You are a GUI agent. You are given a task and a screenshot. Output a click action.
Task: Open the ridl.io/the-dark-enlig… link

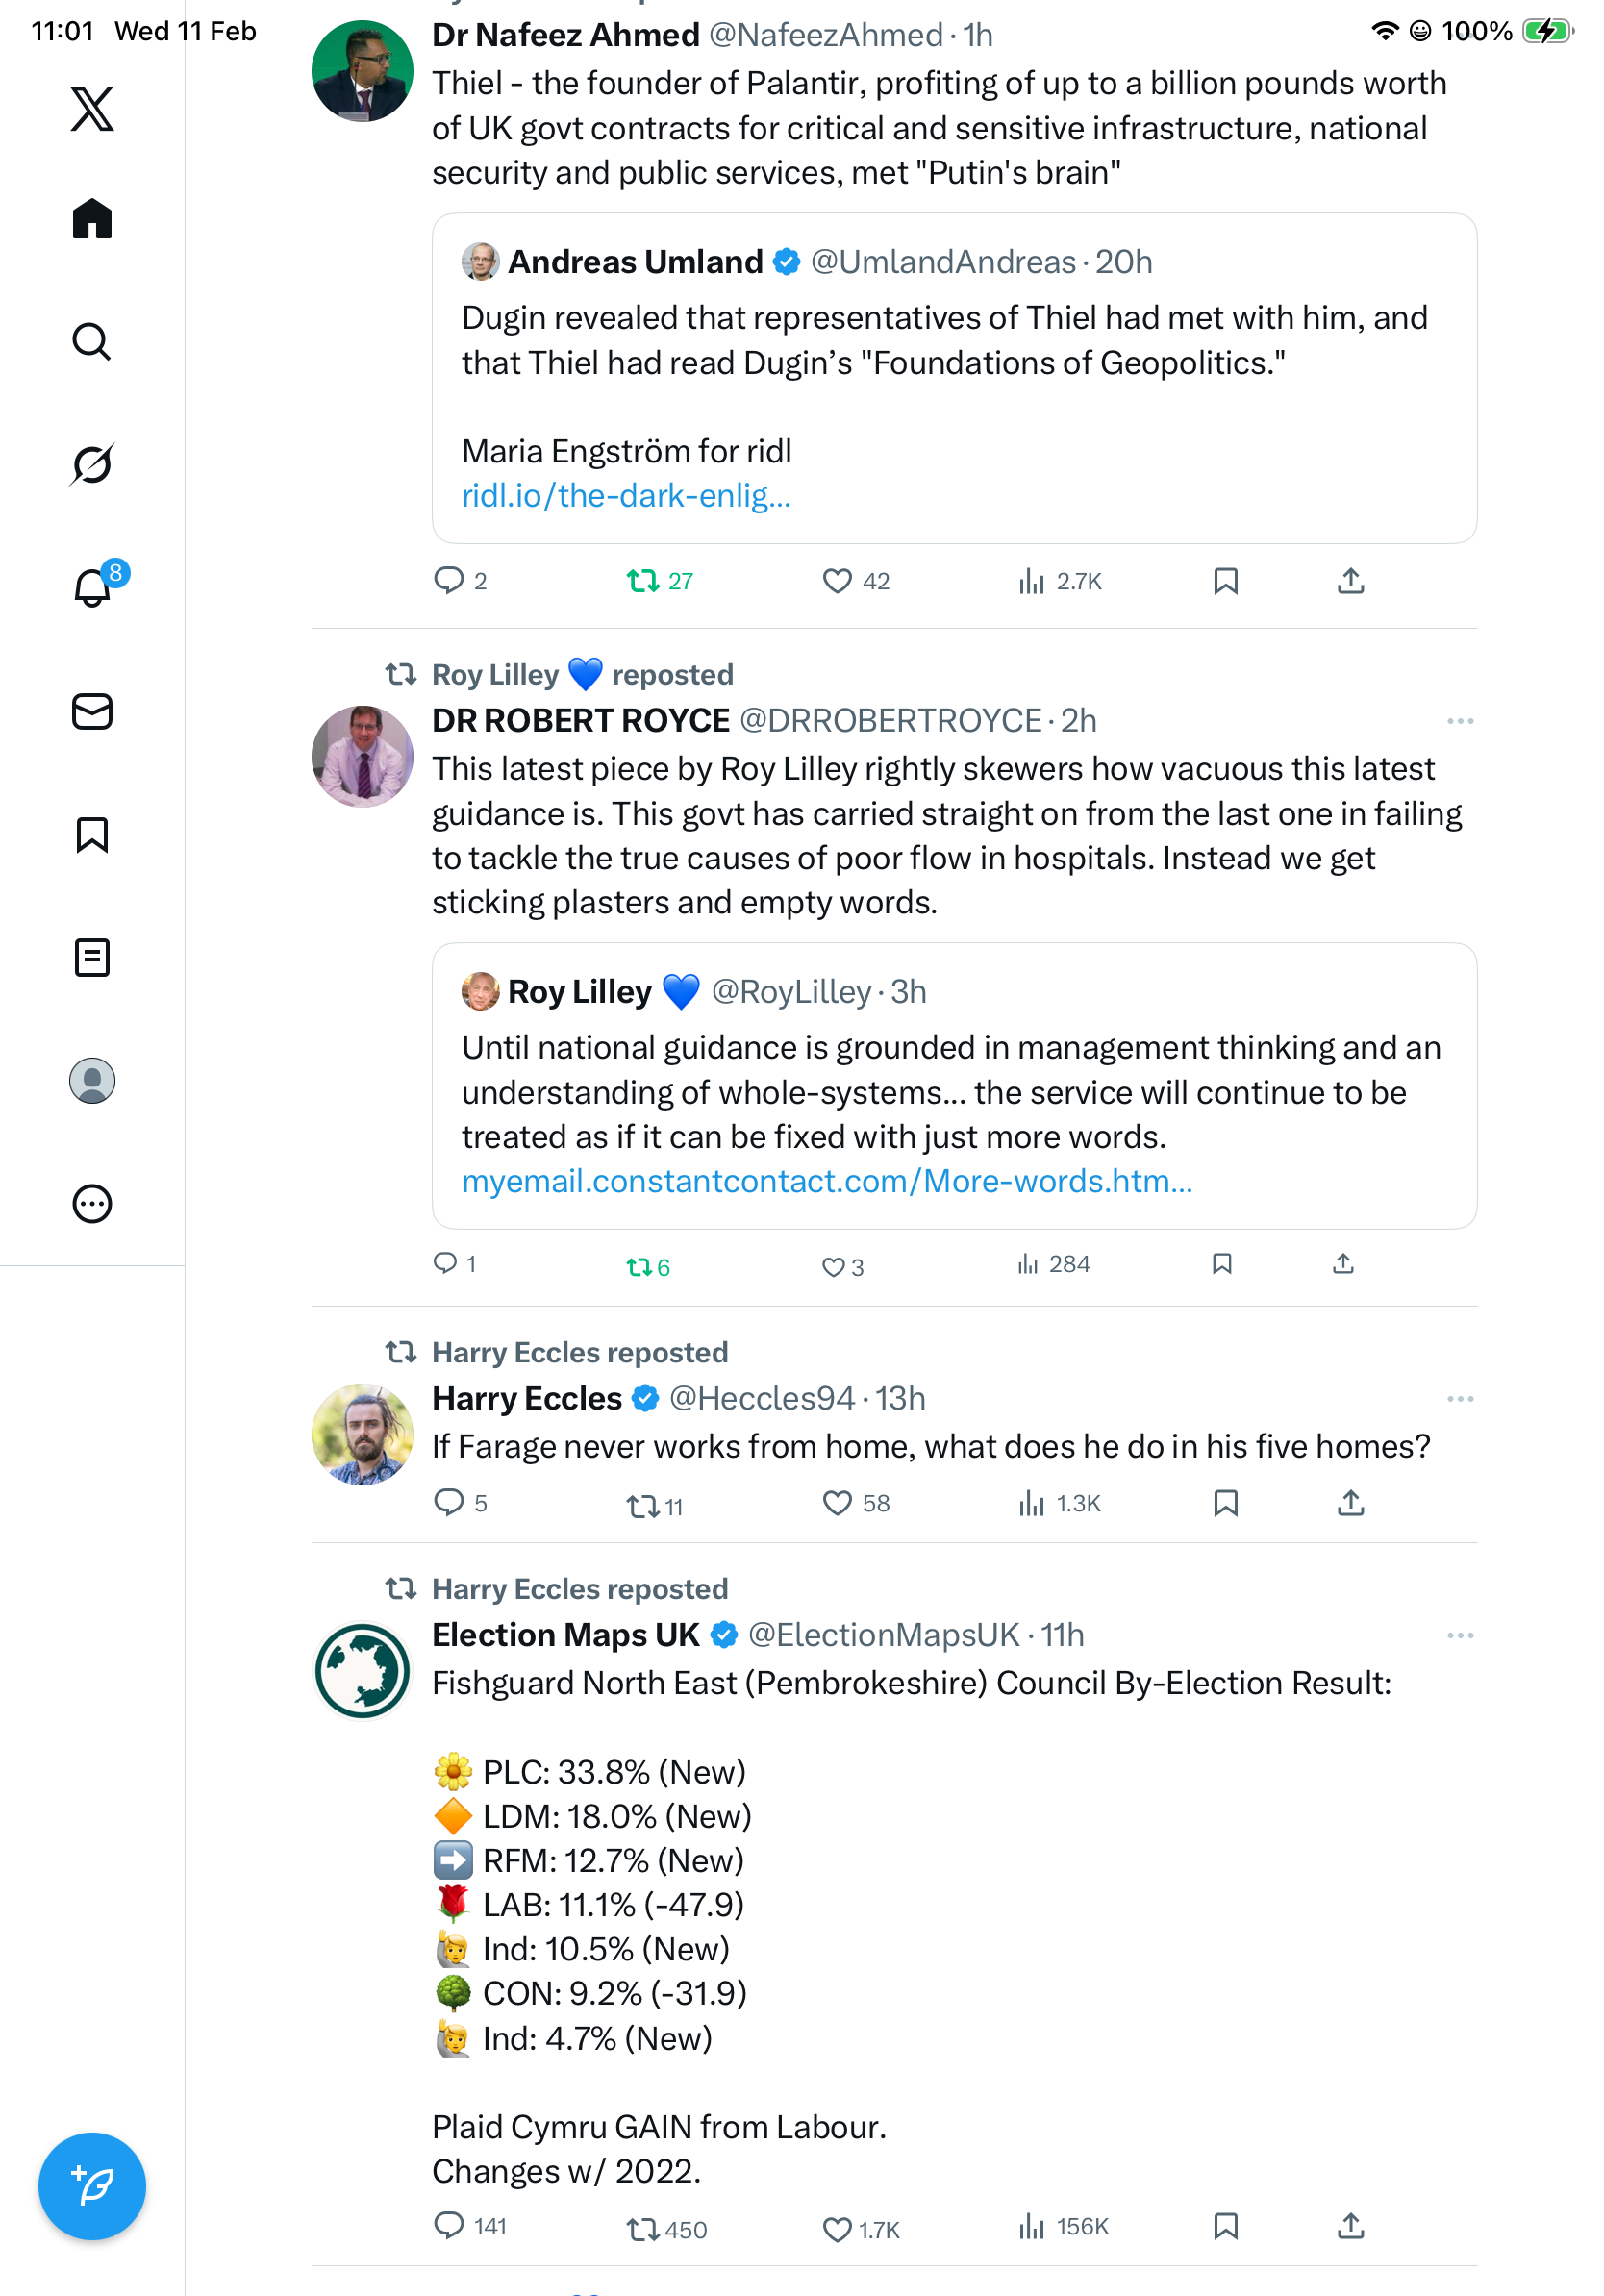pyautogui.click(x=626, y=496)
